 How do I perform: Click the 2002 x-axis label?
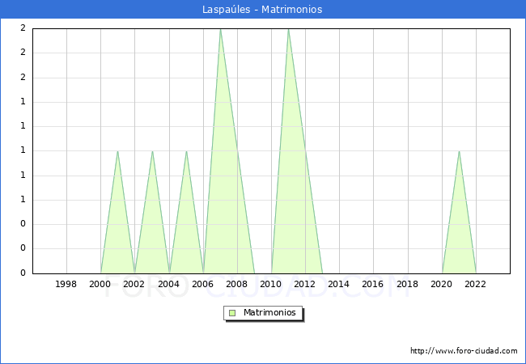[134, 284]
